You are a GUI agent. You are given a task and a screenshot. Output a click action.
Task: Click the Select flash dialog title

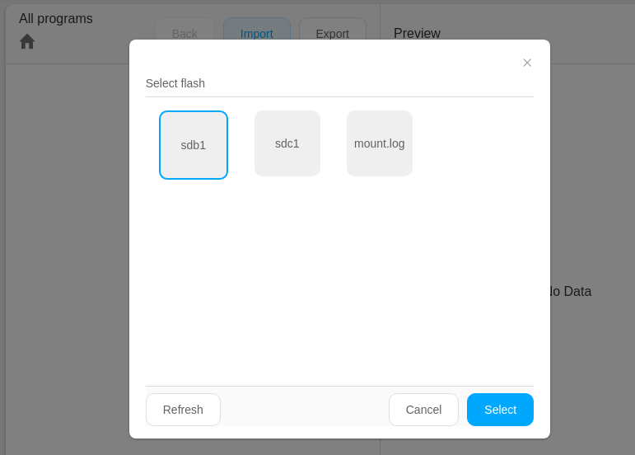point(175,83)
